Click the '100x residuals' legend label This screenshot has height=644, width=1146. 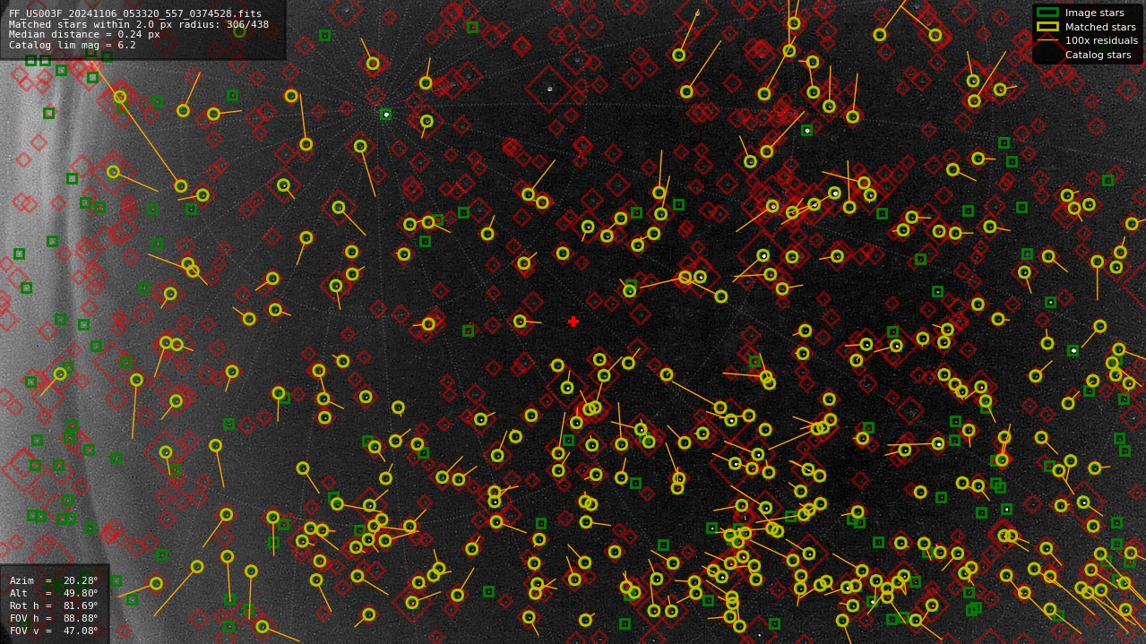pos(1101,41)
